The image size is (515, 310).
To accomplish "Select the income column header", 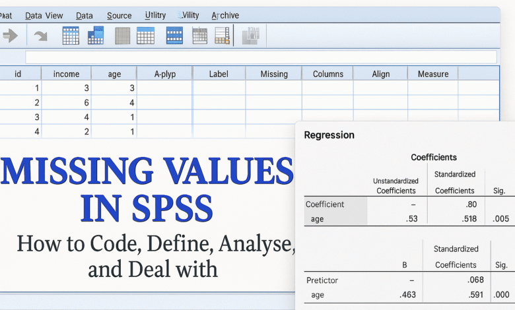I will 66,74.
